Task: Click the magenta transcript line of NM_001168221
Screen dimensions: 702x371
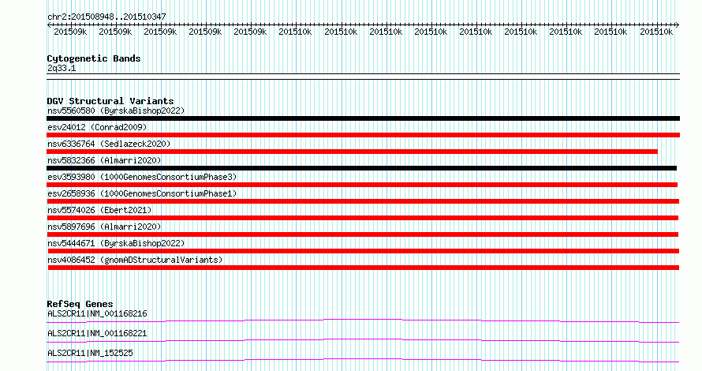Action: (363, 340)
